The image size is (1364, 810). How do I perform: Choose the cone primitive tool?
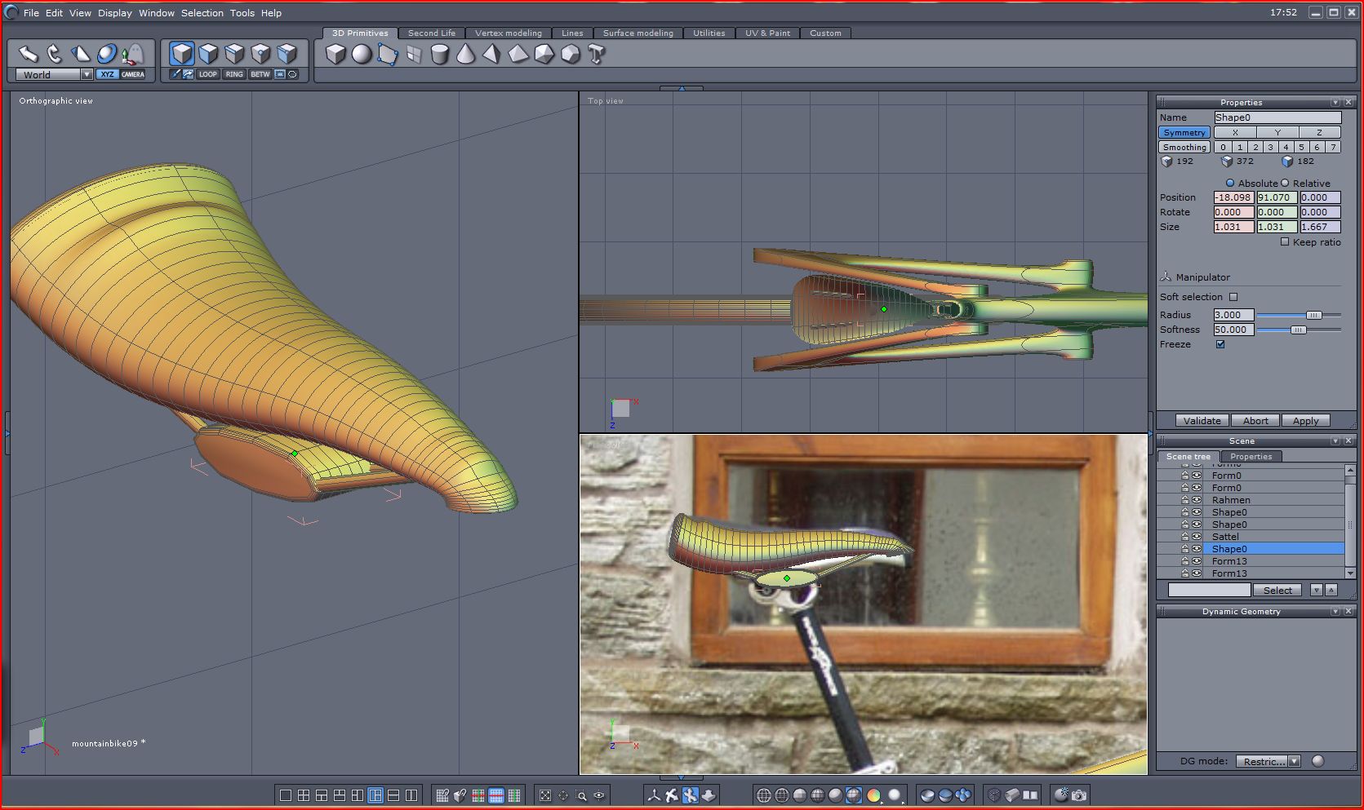pos(465,55)
